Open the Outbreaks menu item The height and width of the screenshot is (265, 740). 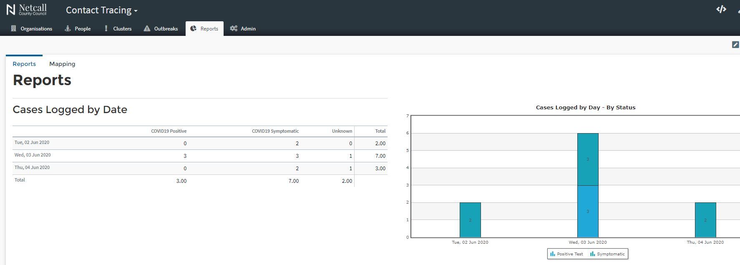point(166,28)
